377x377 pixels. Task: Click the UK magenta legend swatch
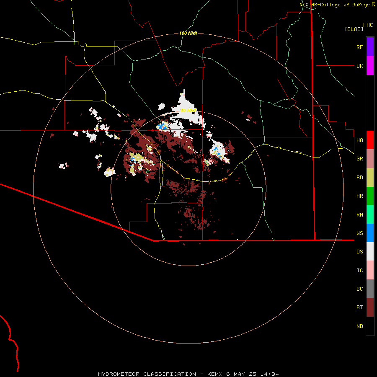(370, 66)
